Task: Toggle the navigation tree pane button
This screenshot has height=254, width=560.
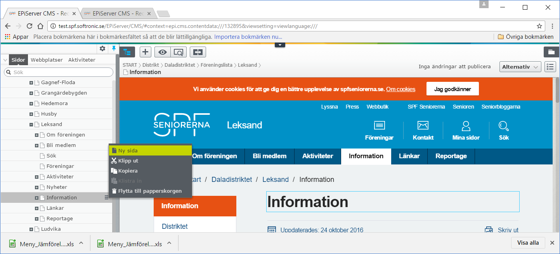Action: tap(127, 52)
